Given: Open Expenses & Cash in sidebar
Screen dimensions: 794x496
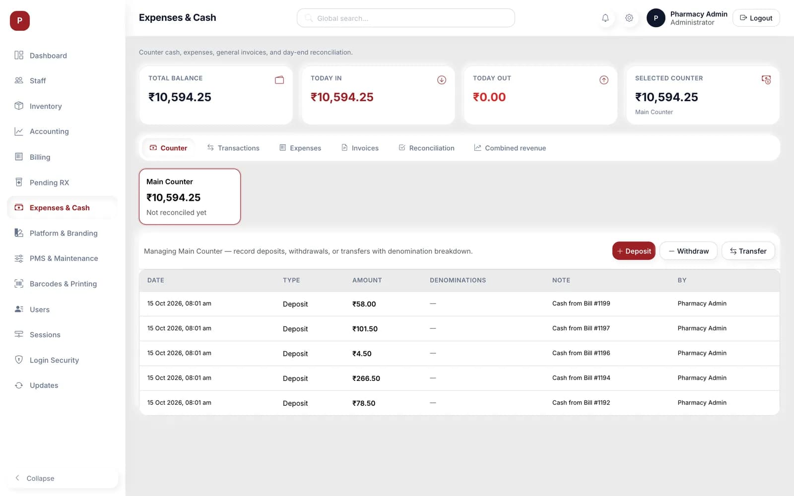Looking at the screenshot, I should click(x=63, y=207).
